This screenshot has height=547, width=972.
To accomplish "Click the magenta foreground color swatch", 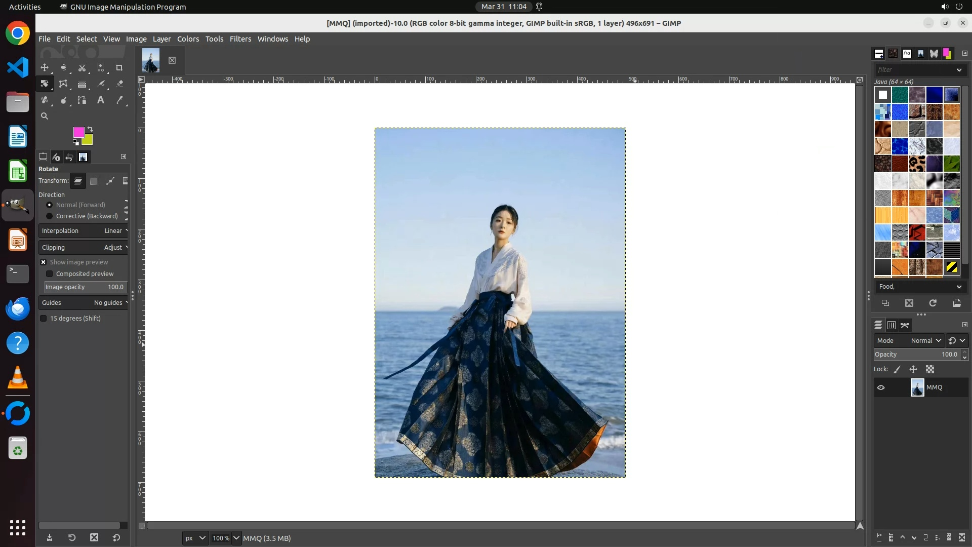I will pos(78,132).
